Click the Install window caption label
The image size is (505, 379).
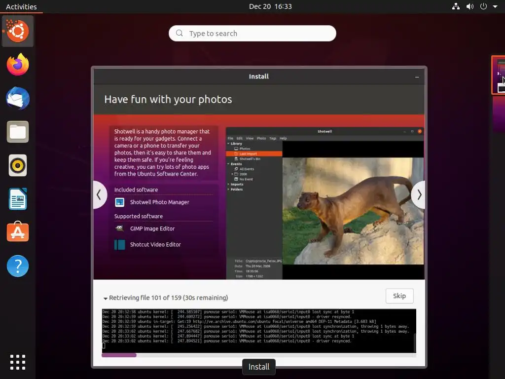coord(259,367)
